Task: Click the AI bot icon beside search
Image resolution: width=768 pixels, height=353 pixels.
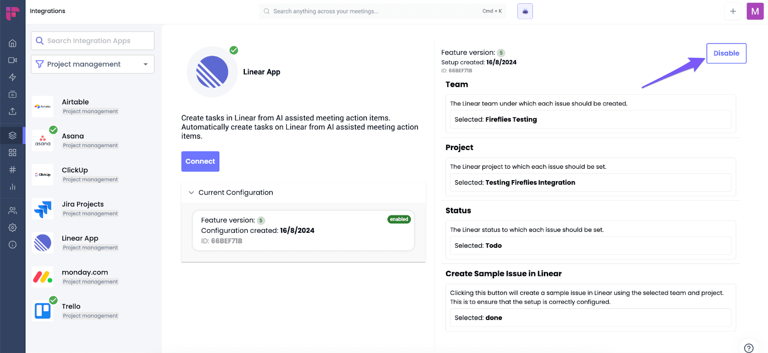Action: [525, 11]
